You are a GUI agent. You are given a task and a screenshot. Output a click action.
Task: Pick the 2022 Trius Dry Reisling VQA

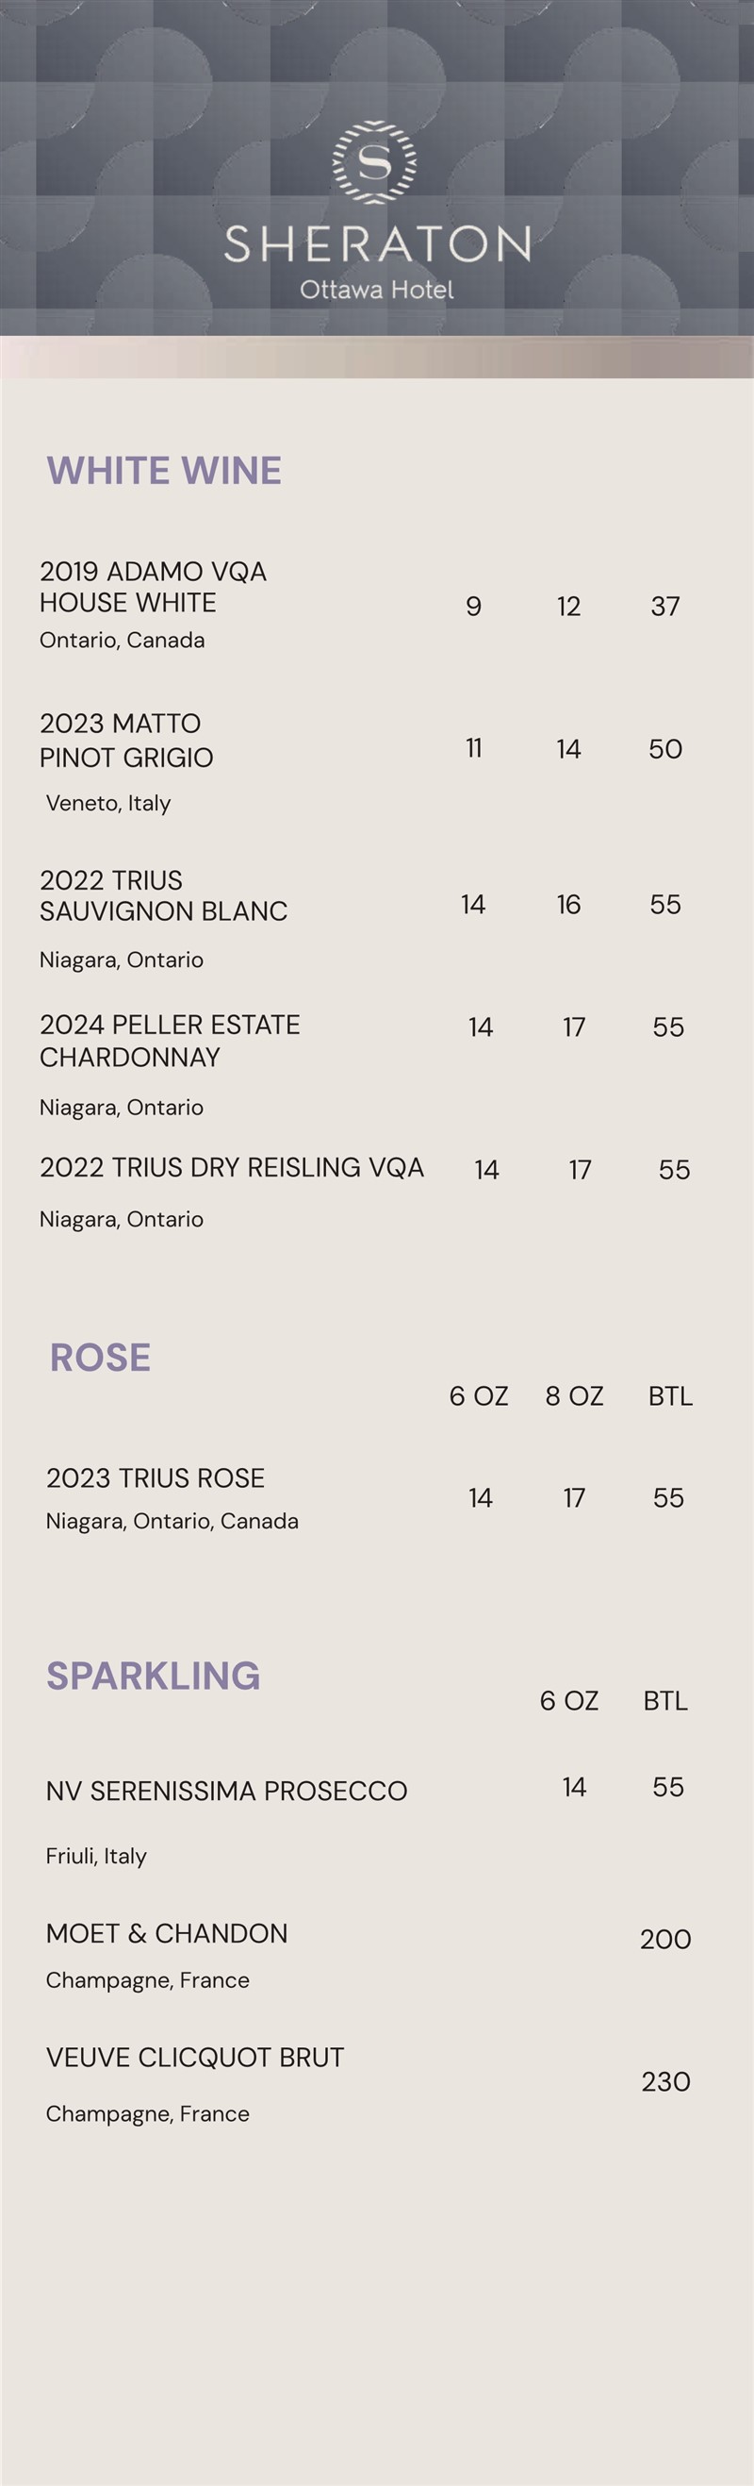tap(232, 1168)
